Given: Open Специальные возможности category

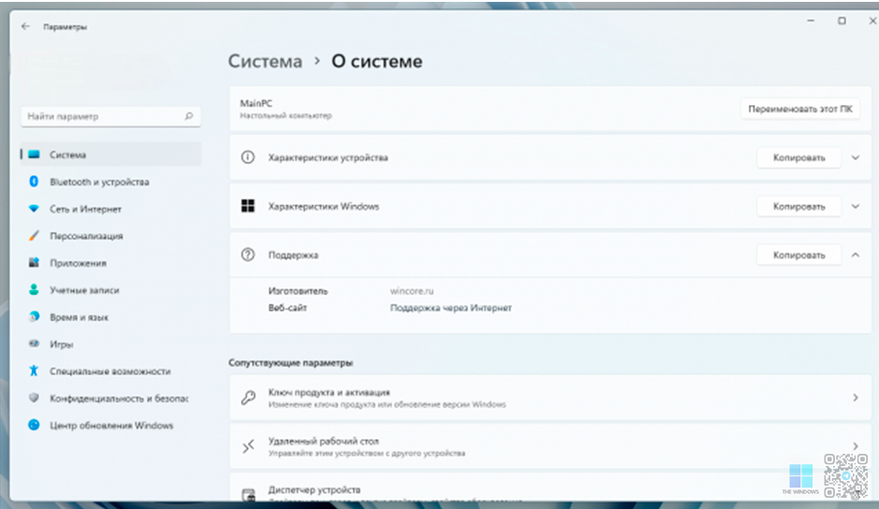Looking at the screenshot, I should (111, 371).
